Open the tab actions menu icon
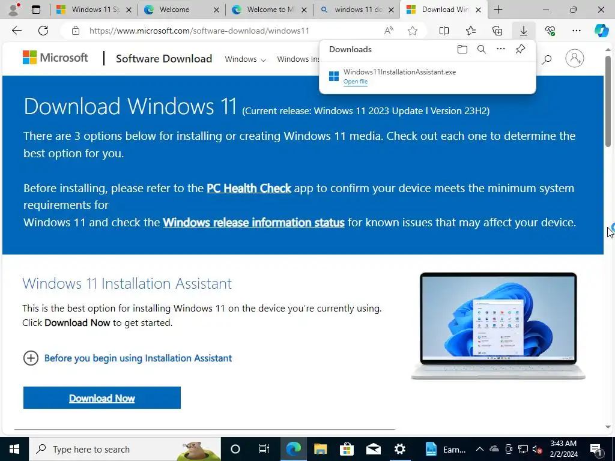 point(36,10)
